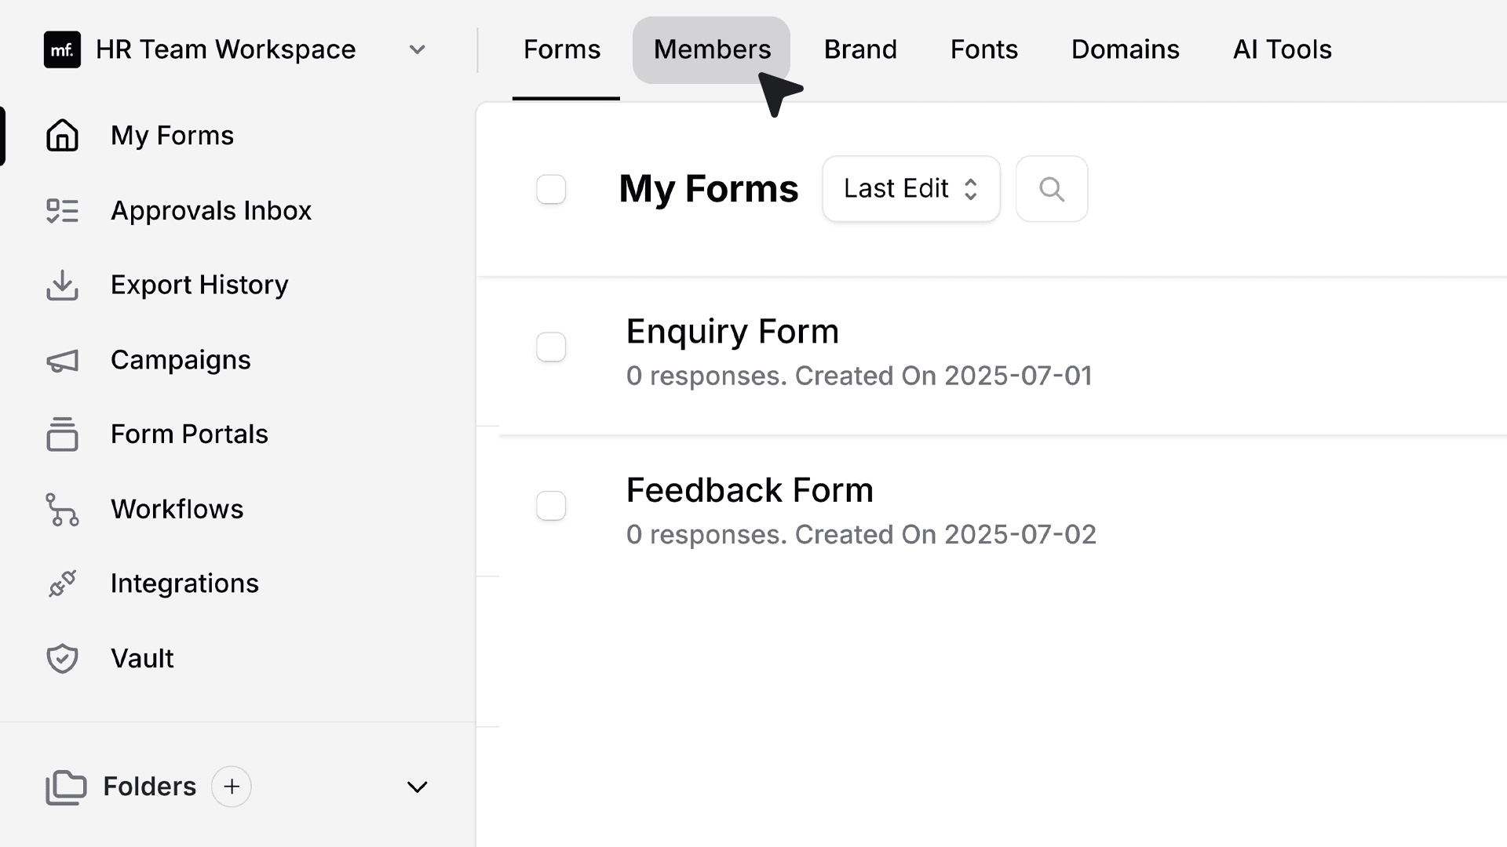The image size is (1507, 847).
Task: Add a new folder with plus button
Action: point(232,787)
